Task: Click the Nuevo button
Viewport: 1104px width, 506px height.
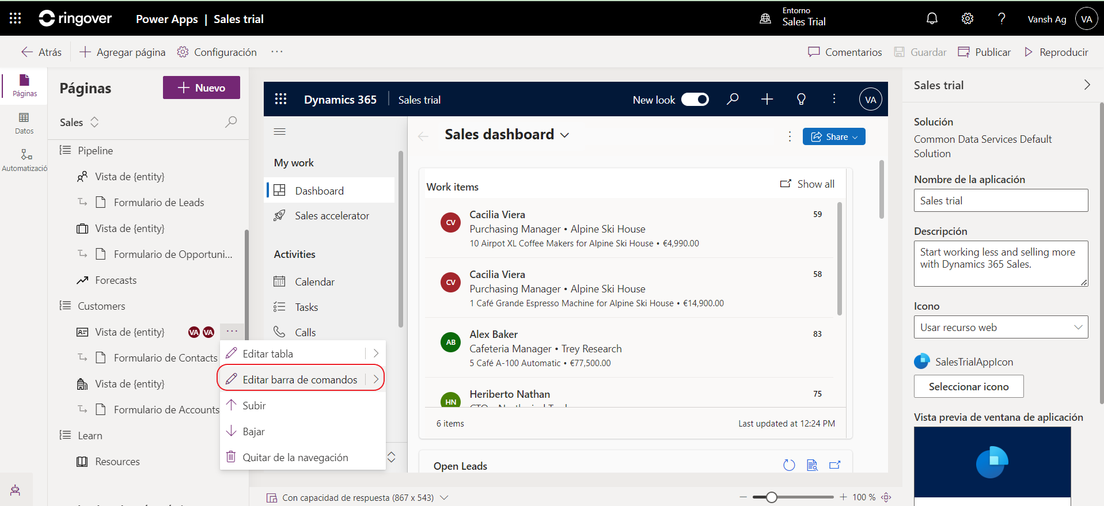Action: [x=202, y=87]
